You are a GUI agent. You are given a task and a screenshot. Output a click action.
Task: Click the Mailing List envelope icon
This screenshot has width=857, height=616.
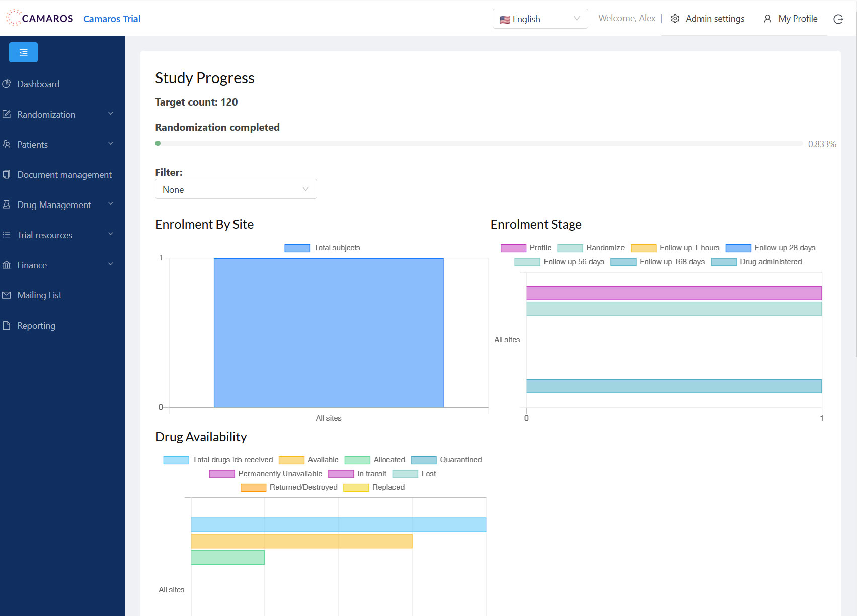click(7, 295)
